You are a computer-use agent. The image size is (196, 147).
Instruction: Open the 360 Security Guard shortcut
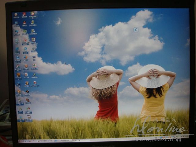click(x=33, y=23)
